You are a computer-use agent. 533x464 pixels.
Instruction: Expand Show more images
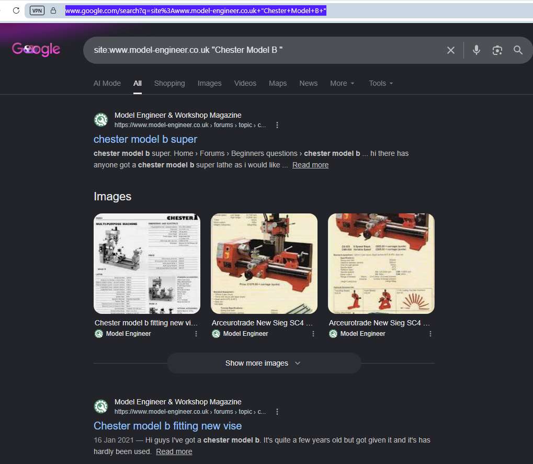pyautogui.click(x=264, y=363)
